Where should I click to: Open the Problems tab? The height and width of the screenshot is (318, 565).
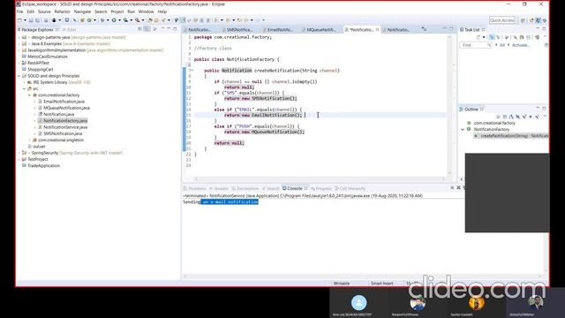[194, 188]
